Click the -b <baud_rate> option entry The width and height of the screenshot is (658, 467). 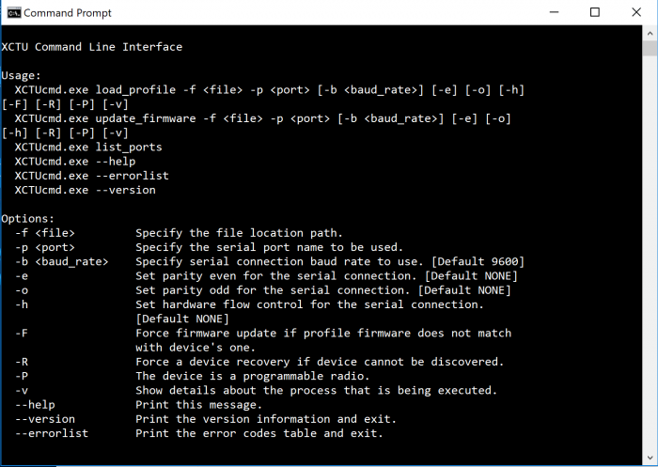(x=62, y=261)
